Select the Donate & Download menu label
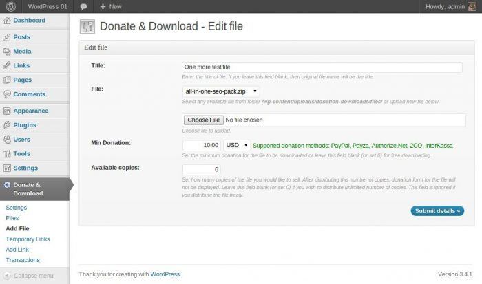Screen dimensions: 482x284 (x=28, y=189)
